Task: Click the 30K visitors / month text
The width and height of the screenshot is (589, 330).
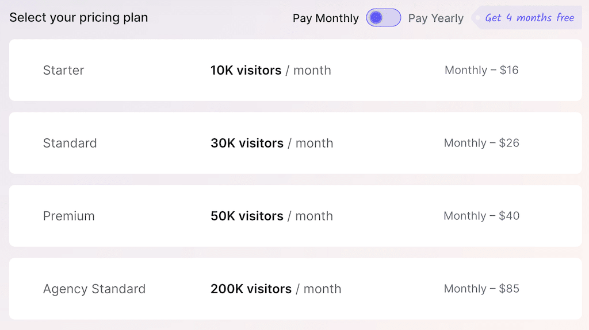Action: click(x=272, y=143)
